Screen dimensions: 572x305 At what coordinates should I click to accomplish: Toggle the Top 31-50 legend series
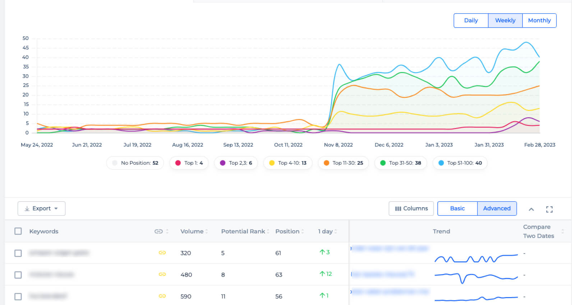[x=401, y=163]
